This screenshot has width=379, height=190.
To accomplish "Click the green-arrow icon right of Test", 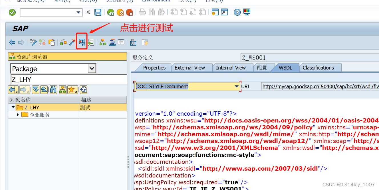I will click(91, 42).
